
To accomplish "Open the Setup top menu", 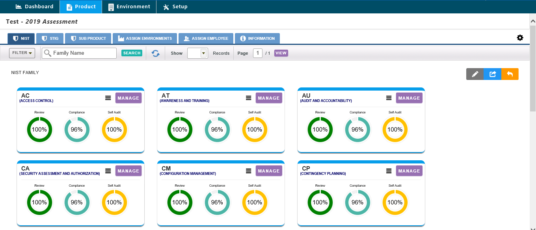I will [x=175, y=7].
